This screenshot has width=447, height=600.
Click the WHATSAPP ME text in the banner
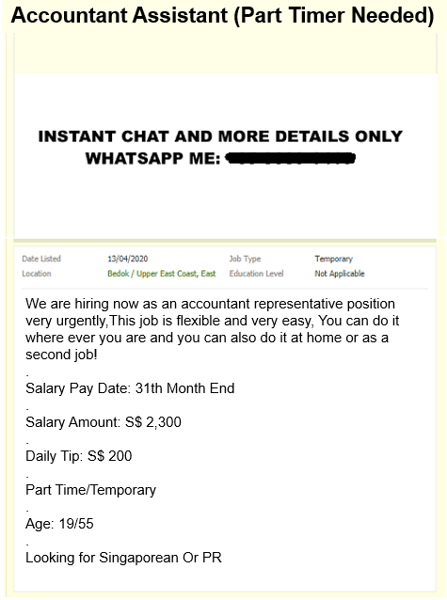pyautogui.click(x=152, y=158)
